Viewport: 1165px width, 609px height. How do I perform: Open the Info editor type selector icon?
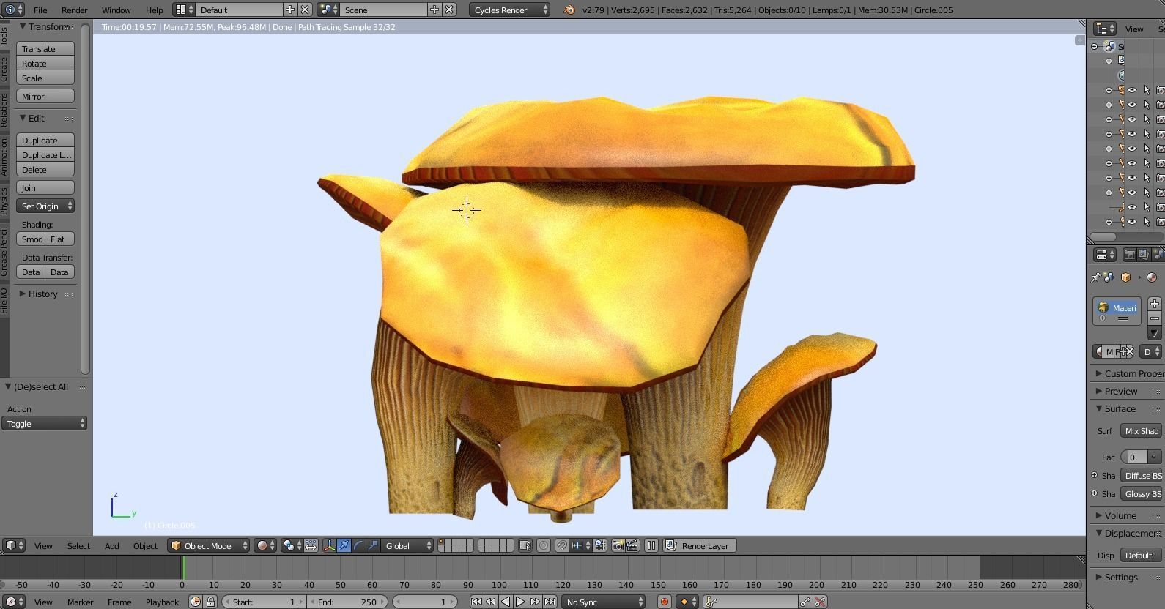pyautogui.click(x=13, y=10)
